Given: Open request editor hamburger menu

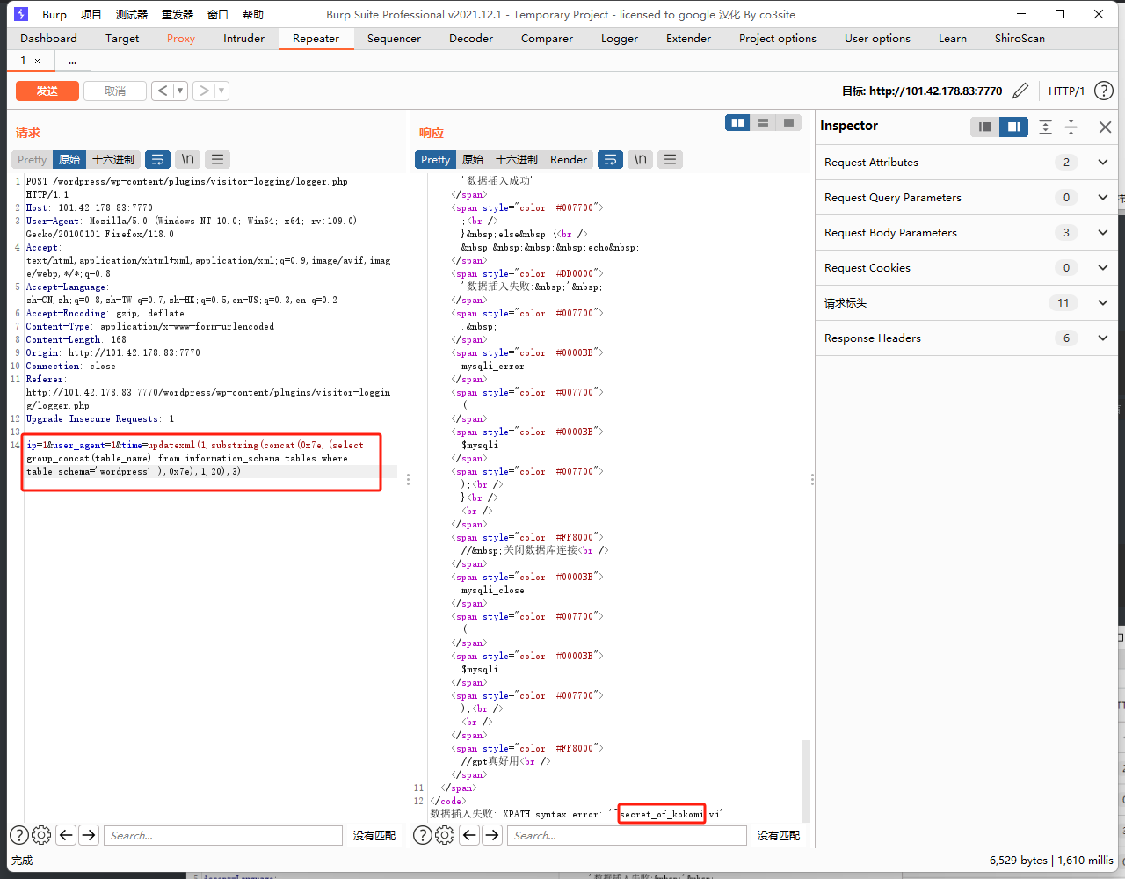Looking at the screenshot, I should [x=217, y=159].
